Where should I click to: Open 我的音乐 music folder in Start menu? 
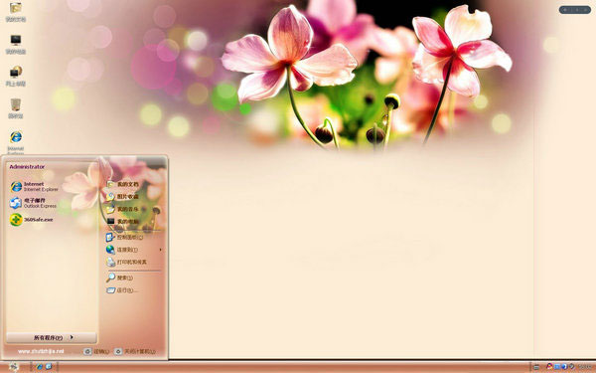123,209
